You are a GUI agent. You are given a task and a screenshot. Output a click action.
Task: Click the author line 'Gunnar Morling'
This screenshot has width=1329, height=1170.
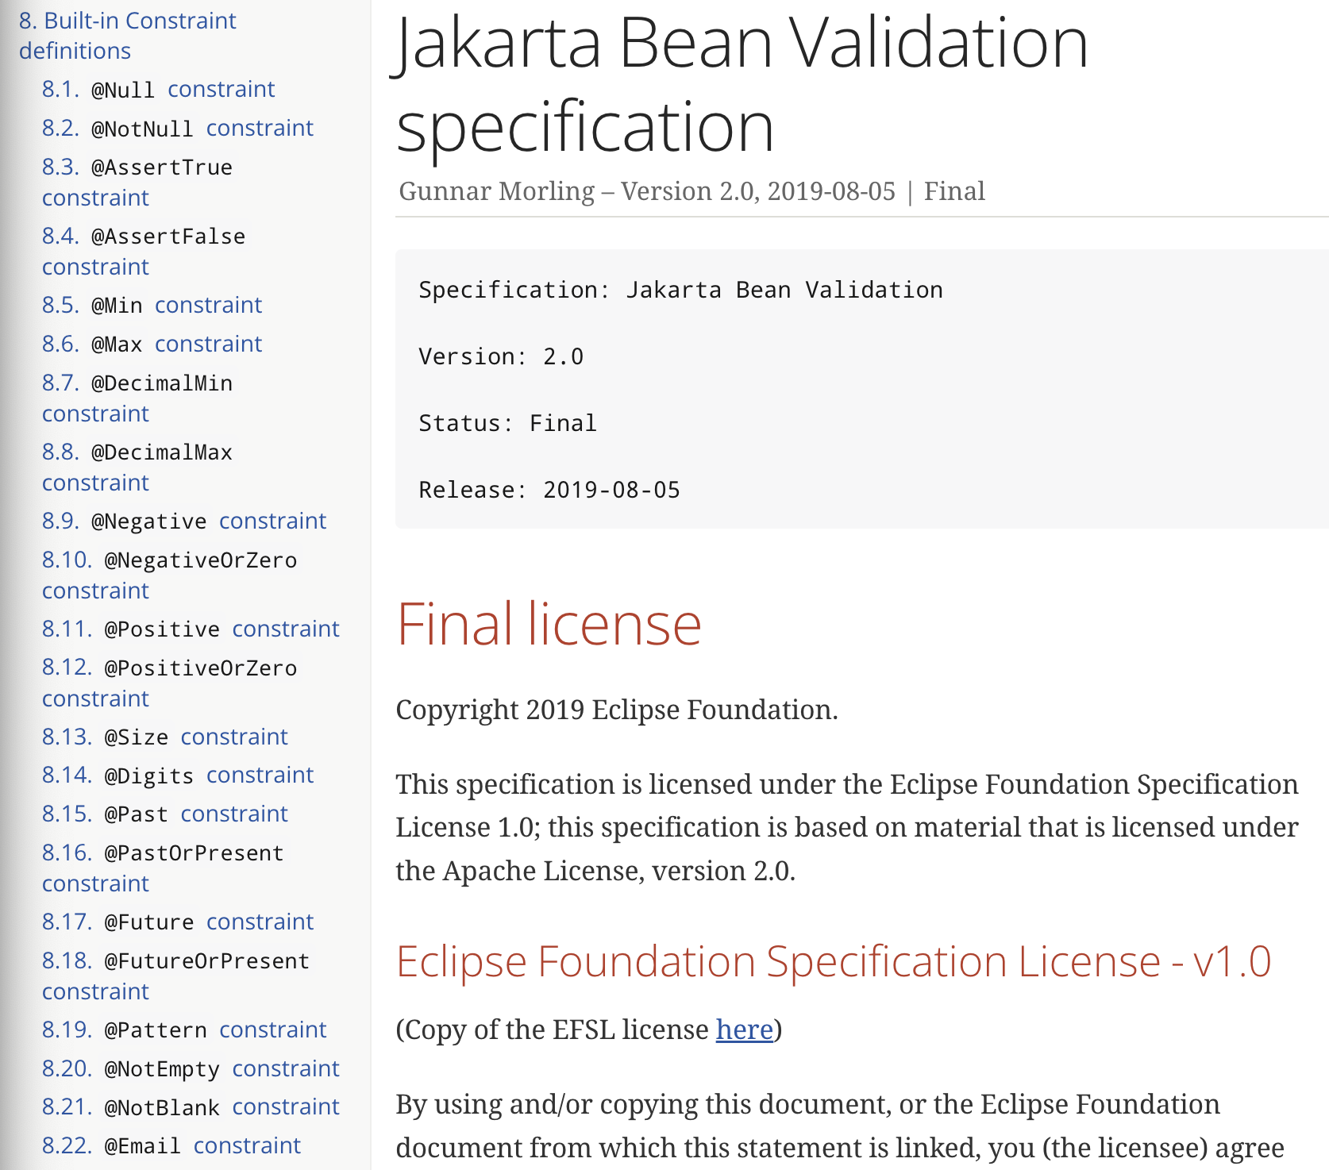(x=496, y=191)
